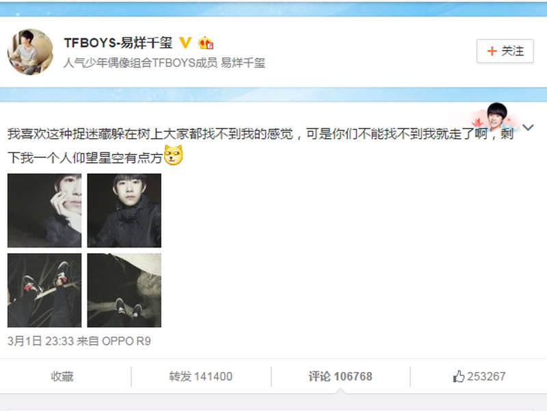Image resolution: width=547 pixels, height=411 pixels.
Task: Click the OPPO R9 source link
Action: (126, 341)
